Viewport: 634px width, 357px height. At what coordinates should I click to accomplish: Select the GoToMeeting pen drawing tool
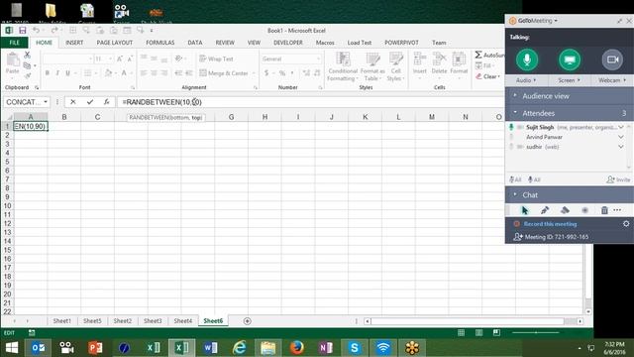545,210
